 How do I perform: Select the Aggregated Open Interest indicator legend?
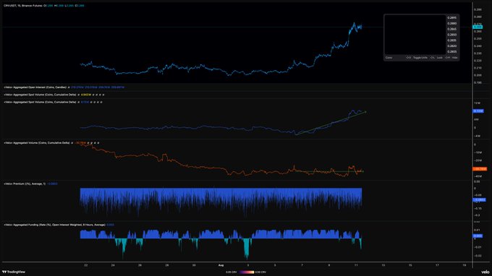(x=35, y=87)
